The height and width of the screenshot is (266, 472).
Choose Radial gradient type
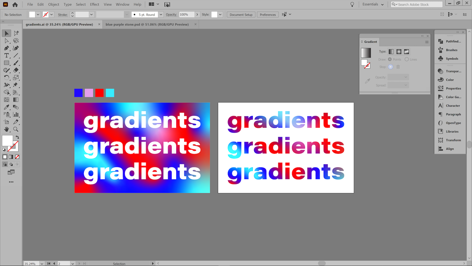[399, 51]
